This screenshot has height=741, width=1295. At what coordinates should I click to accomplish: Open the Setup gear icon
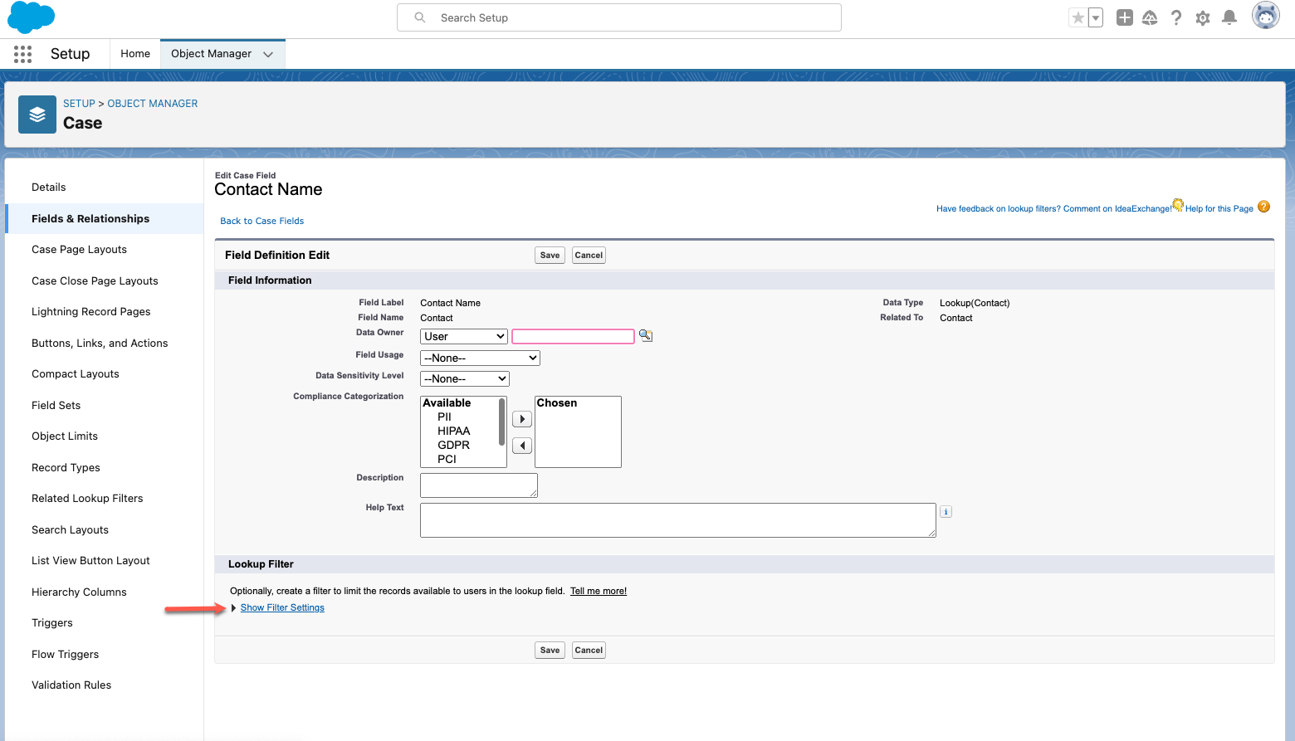click(x=1203, y=17)
